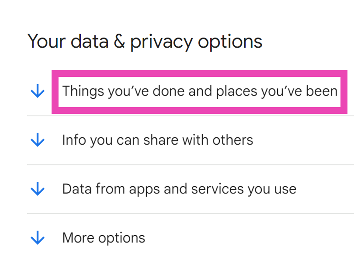Expand the Info you can share section
Screen dimensions: 354x267
(158, 140)
